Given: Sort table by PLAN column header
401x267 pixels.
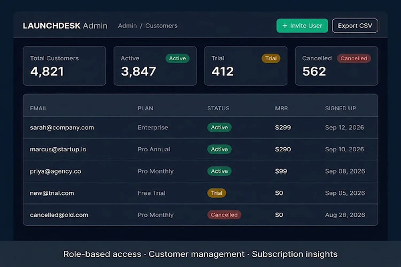Looking at the screenshot, I should click(145, 108).
